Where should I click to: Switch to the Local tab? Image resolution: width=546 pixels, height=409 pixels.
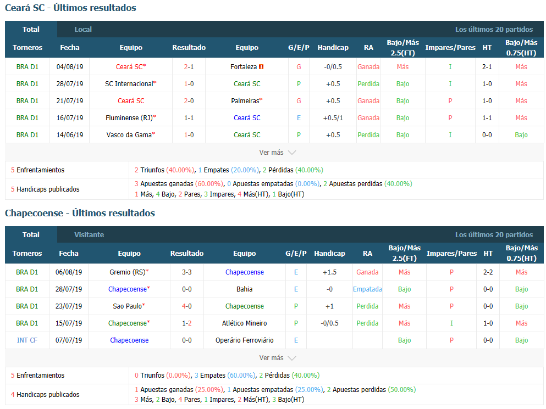[83, 30]
